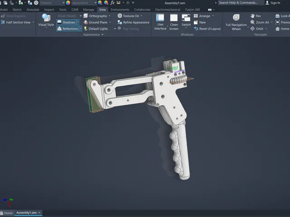Viewport: 290px width, 217px height.
Task: Click the Sign In link
Action: (x=275, y=3)
